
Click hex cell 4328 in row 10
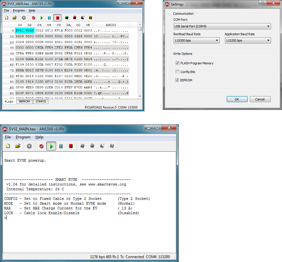[20, 36]
